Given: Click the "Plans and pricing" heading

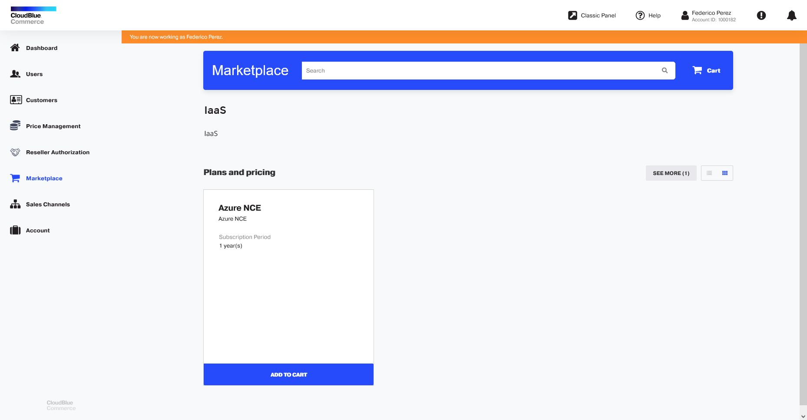Looking at the screenshot, I should click(239, 172).
